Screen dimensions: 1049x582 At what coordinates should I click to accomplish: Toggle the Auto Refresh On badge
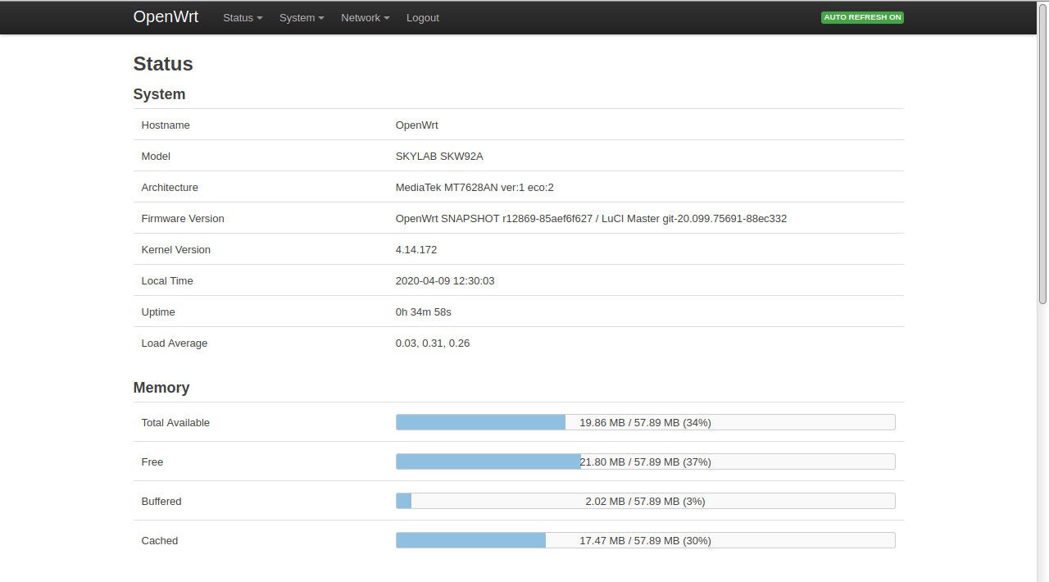pyautogui.click(x=862, y=17)
